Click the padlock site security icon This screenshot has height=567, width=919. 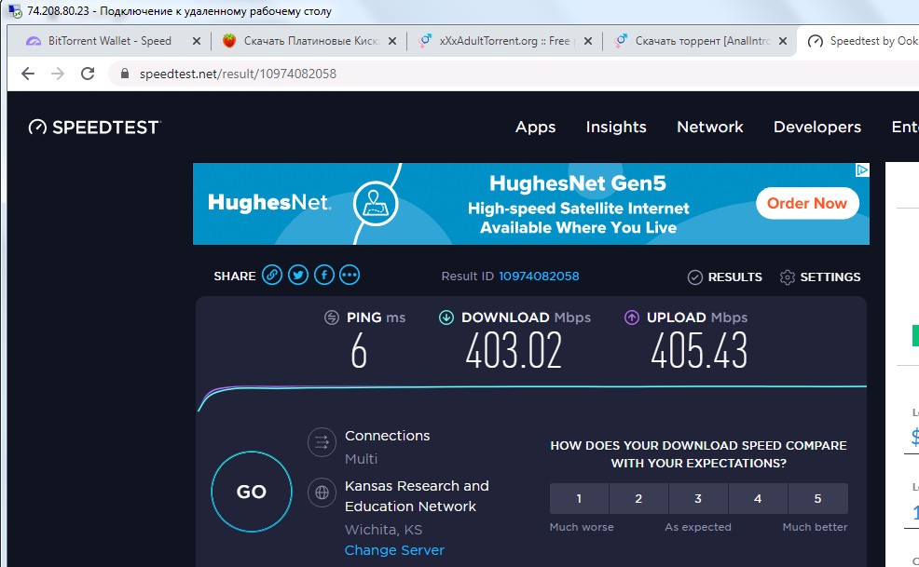coord(124,74)
